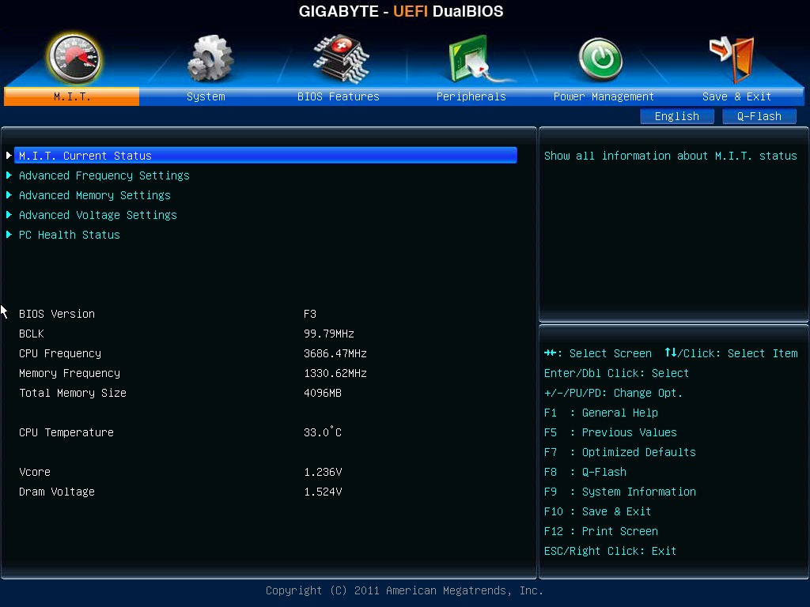Switch to the Save & Exit tab

[736, 96]
